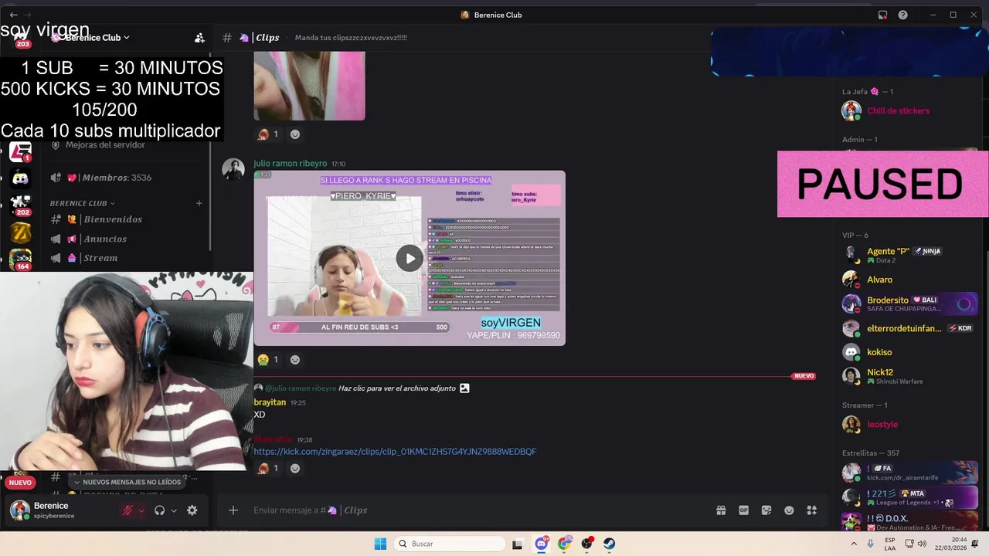Open Mejoras del servidor

tap(105, 145)
